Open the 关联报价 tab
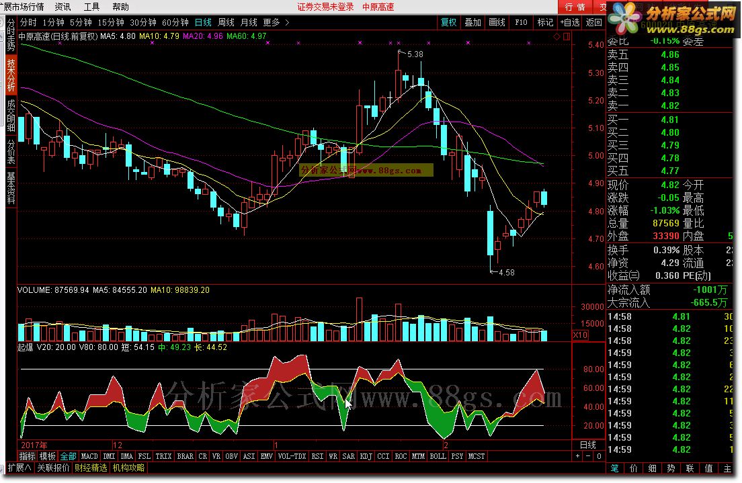Screen dimensions: 742x483 [53, 468]
